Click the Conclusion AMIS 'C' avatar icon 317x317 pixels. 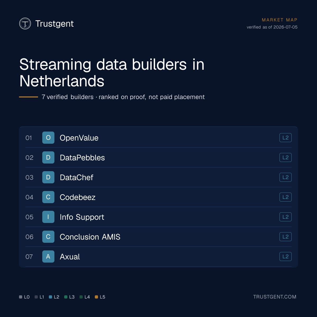pyautogui.click(x=48, y=237)
